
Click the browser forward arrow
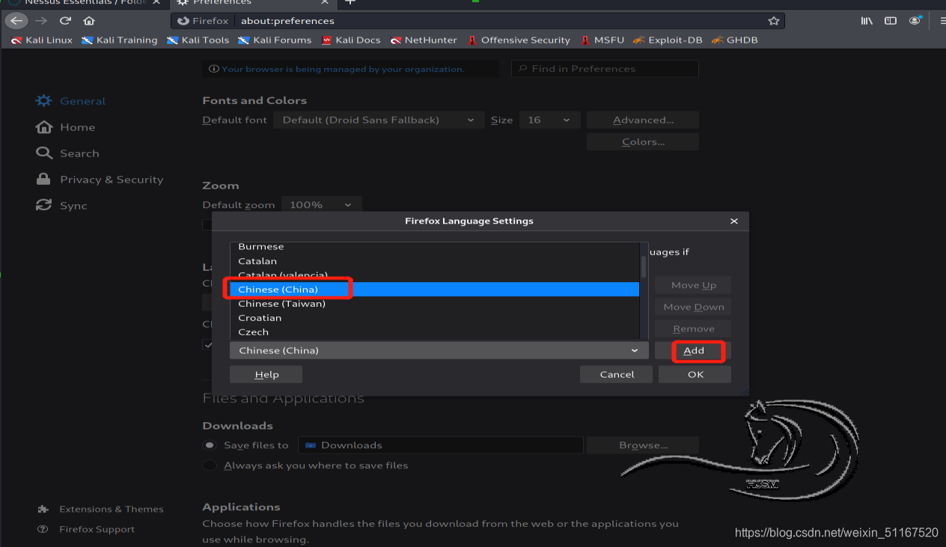pyautogui.click(x=41, y=21)
